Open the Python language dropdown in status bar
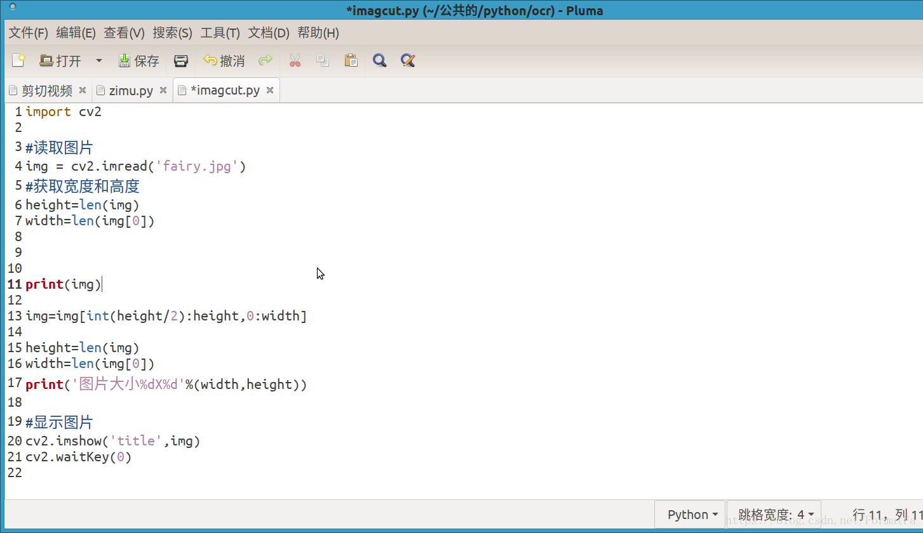This screenshot has width=923, height=533. click(689, 515)
